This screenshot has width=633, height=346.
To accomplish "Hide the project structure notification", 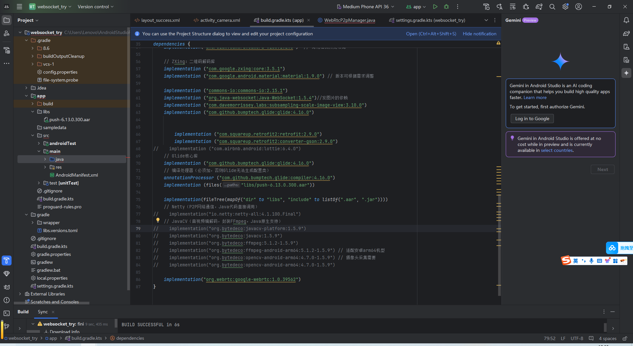I will click(x=479, y=34).
